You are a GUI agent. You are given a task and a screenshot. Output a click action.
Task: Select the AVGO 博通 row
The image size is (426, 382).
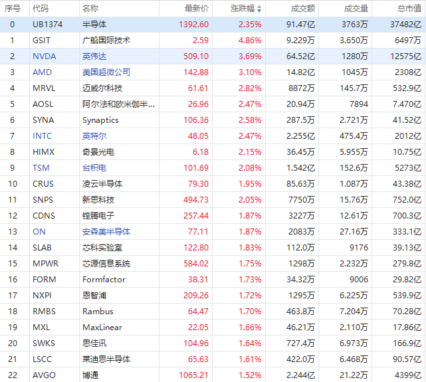(213, 375)
